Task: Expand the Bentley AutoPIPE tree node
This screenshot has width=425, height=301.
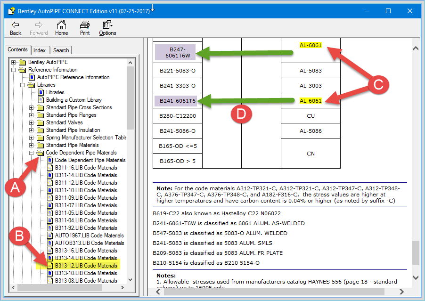Action: (x=13, y=62)
